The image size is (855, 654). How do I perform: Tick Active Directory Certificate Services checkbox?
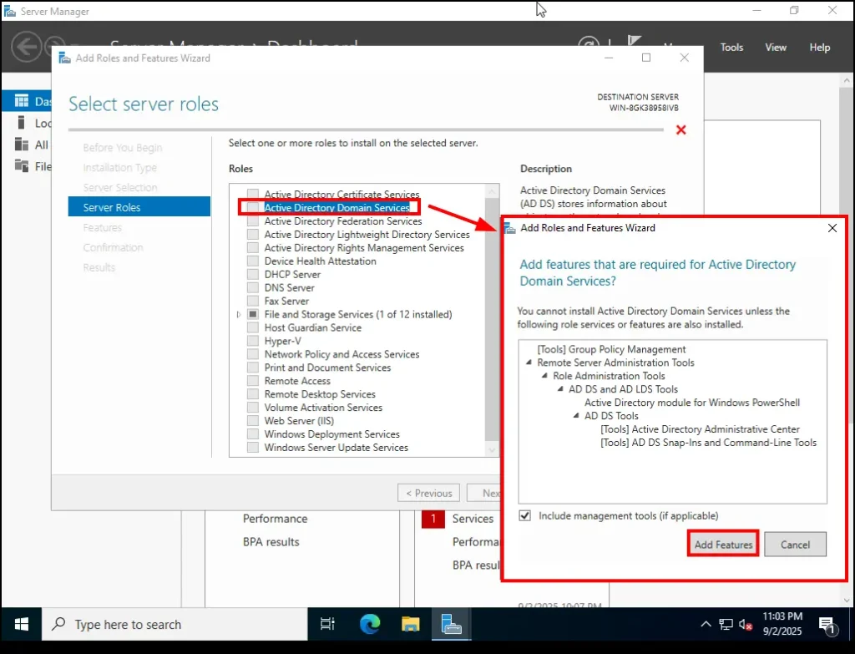click(x=252, y=194)
